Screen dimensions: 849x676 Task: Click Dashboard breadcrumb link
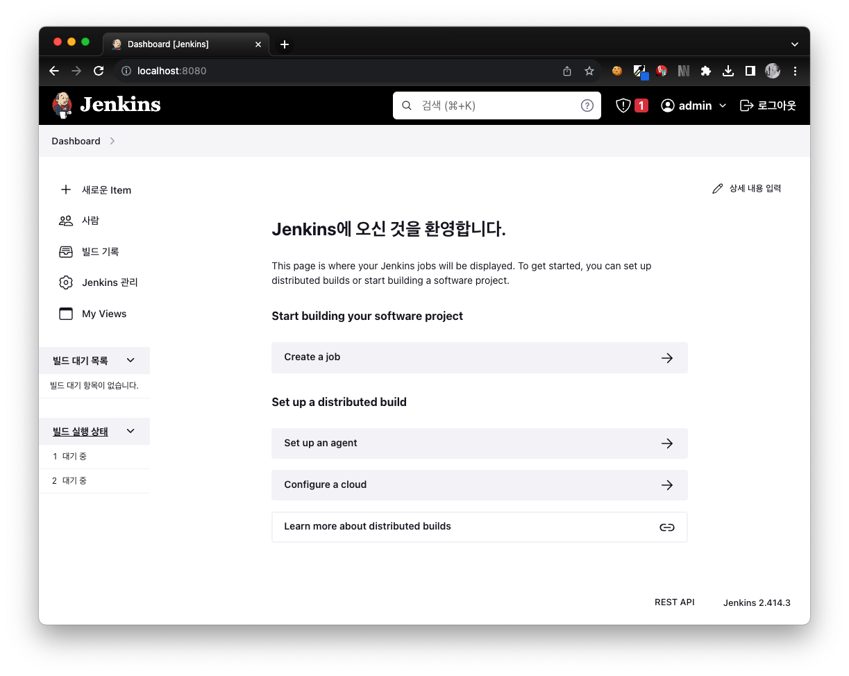click(76, 141)
